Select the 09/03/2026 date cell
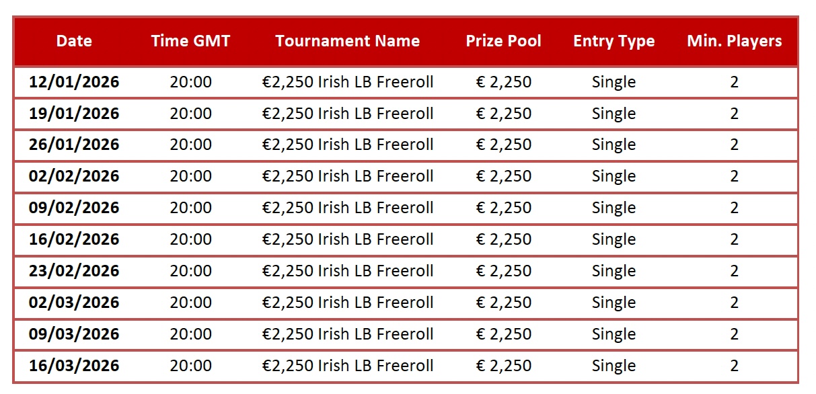Viewport: 816px width, 394px height. [74, 334]
